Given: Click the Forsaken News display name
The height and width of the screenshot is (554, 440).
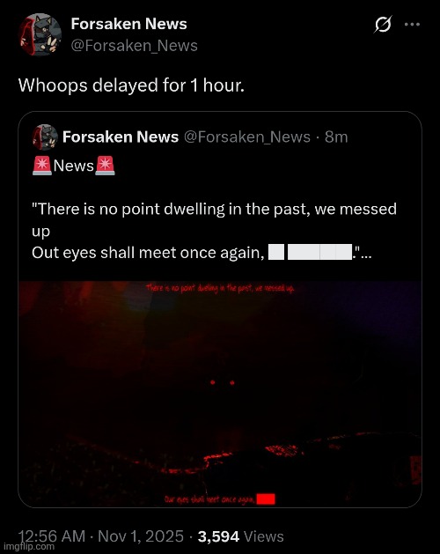Looking at the screenshot, I should tap(128, 24).
